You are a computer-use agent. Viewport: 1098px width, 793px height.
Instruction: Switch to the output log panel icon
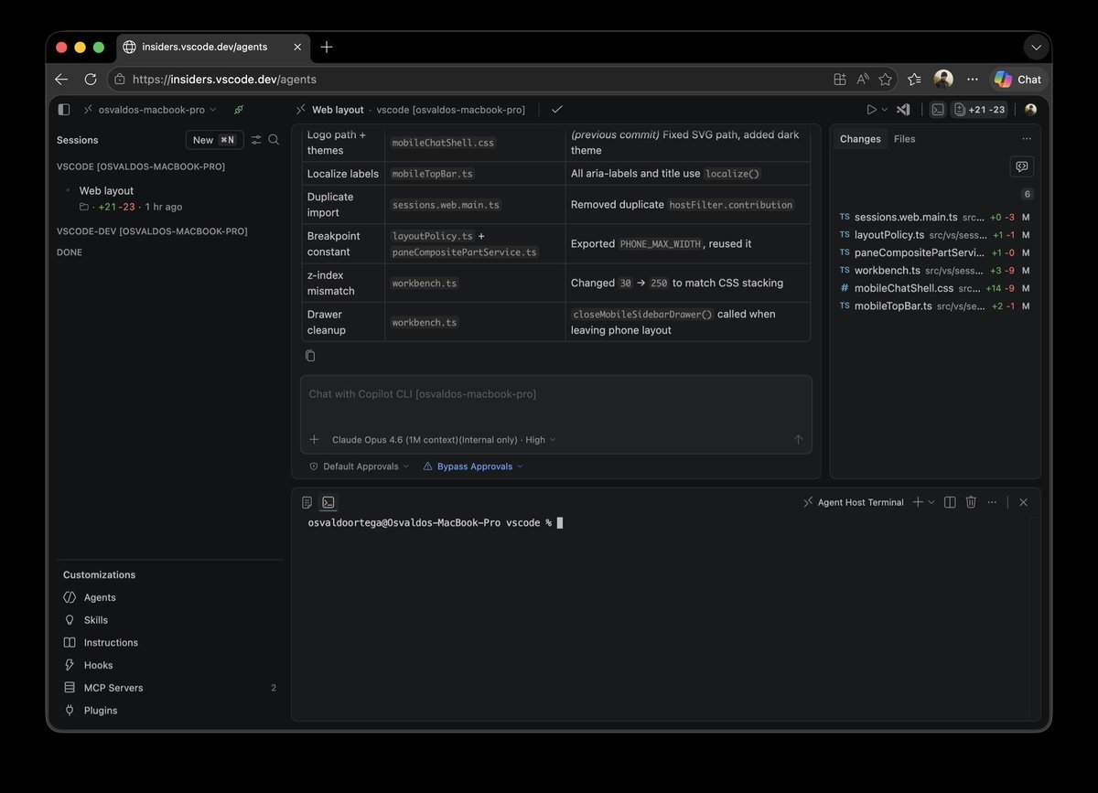coord(307,502)
